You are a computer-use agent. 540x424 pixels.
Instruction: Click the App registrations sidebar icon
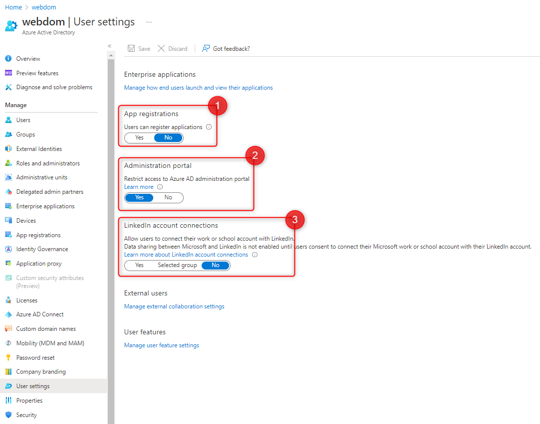8,235
